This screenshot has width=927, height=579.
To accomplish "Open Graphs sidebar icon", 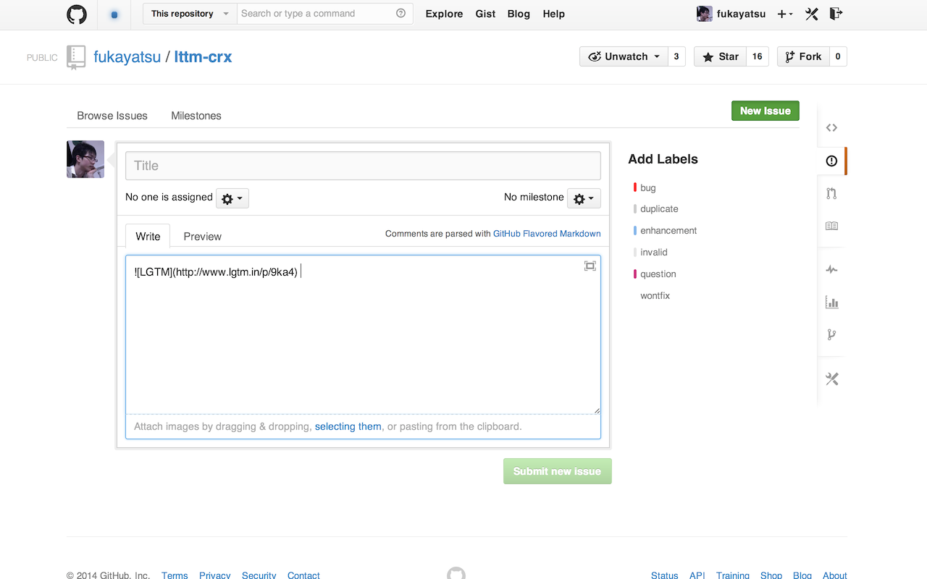I will pyautogui.click(x=831, y=302).
